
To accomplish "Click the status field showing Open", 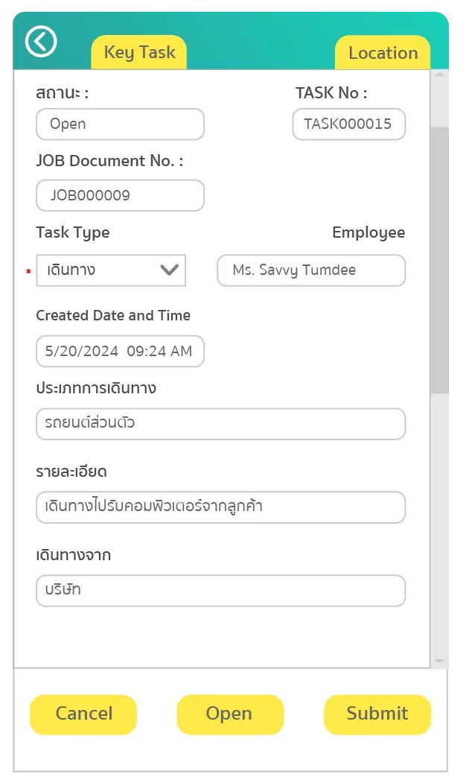I will point(120,124).
